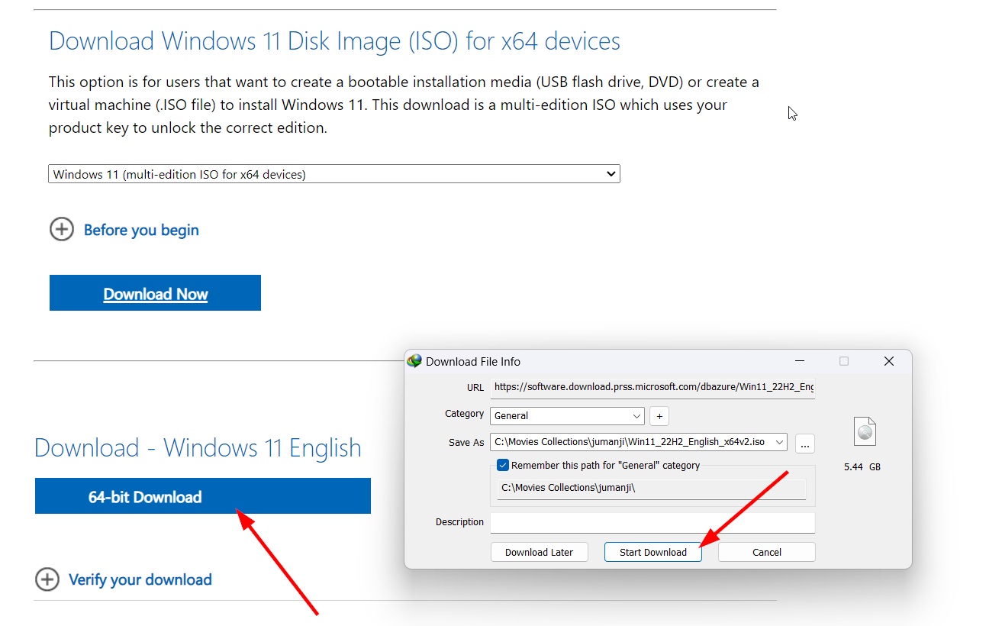Click the 64-bit Download button
Viewport: 1002px width, 626px height.
click(203, 496)
